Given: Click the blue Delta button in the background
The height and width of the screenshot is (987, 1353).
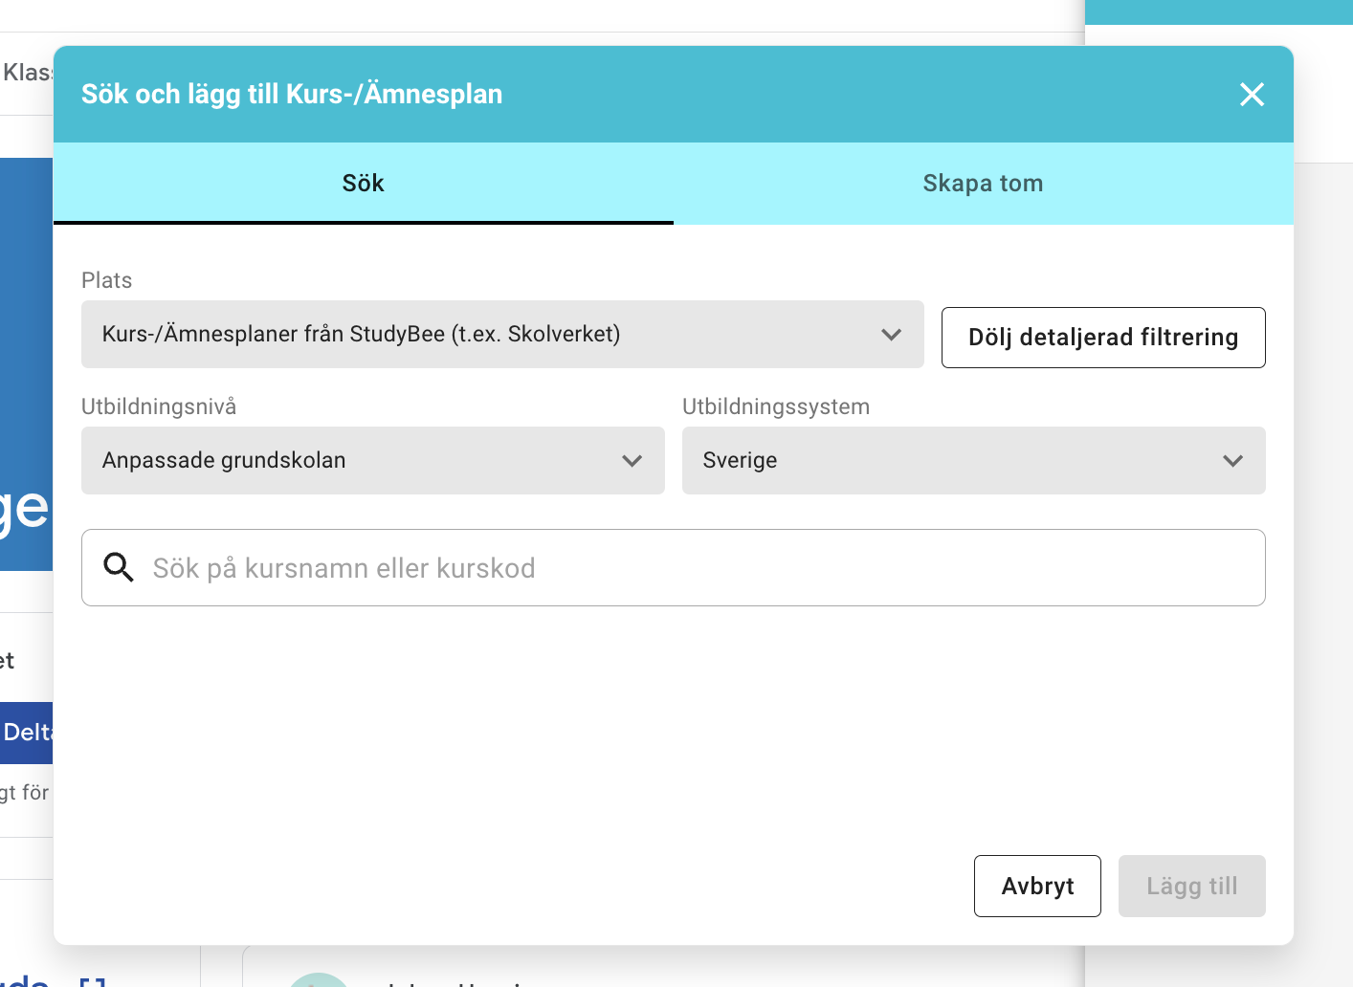Looking at the screenshot, I should pos(24,732).
